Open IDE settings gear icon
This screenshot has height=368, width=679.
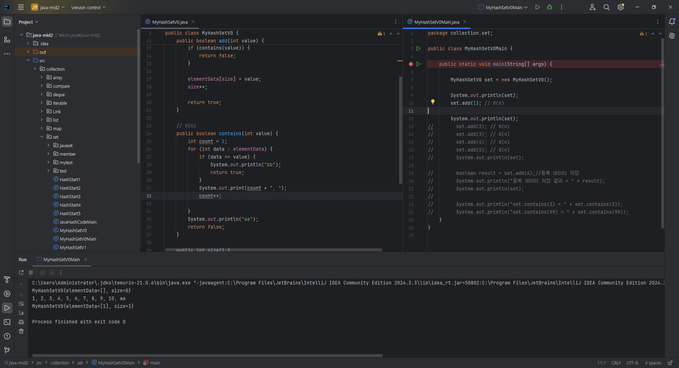[621, 7]
